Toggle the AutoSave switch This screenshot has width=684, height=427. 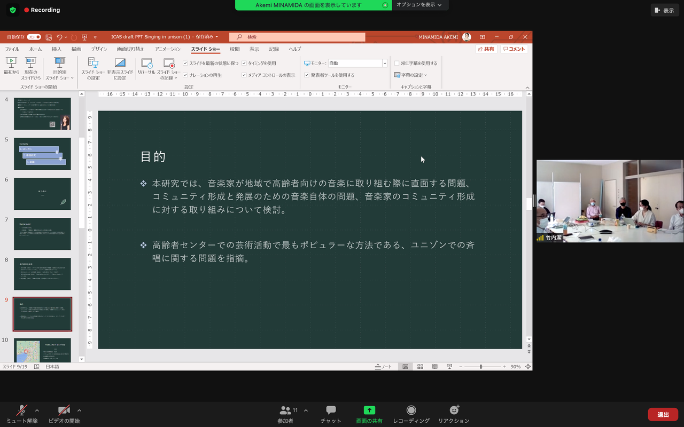click(34, 37)
